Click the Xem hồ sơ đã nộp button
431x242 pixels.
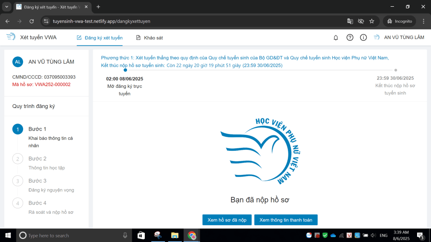227,220
